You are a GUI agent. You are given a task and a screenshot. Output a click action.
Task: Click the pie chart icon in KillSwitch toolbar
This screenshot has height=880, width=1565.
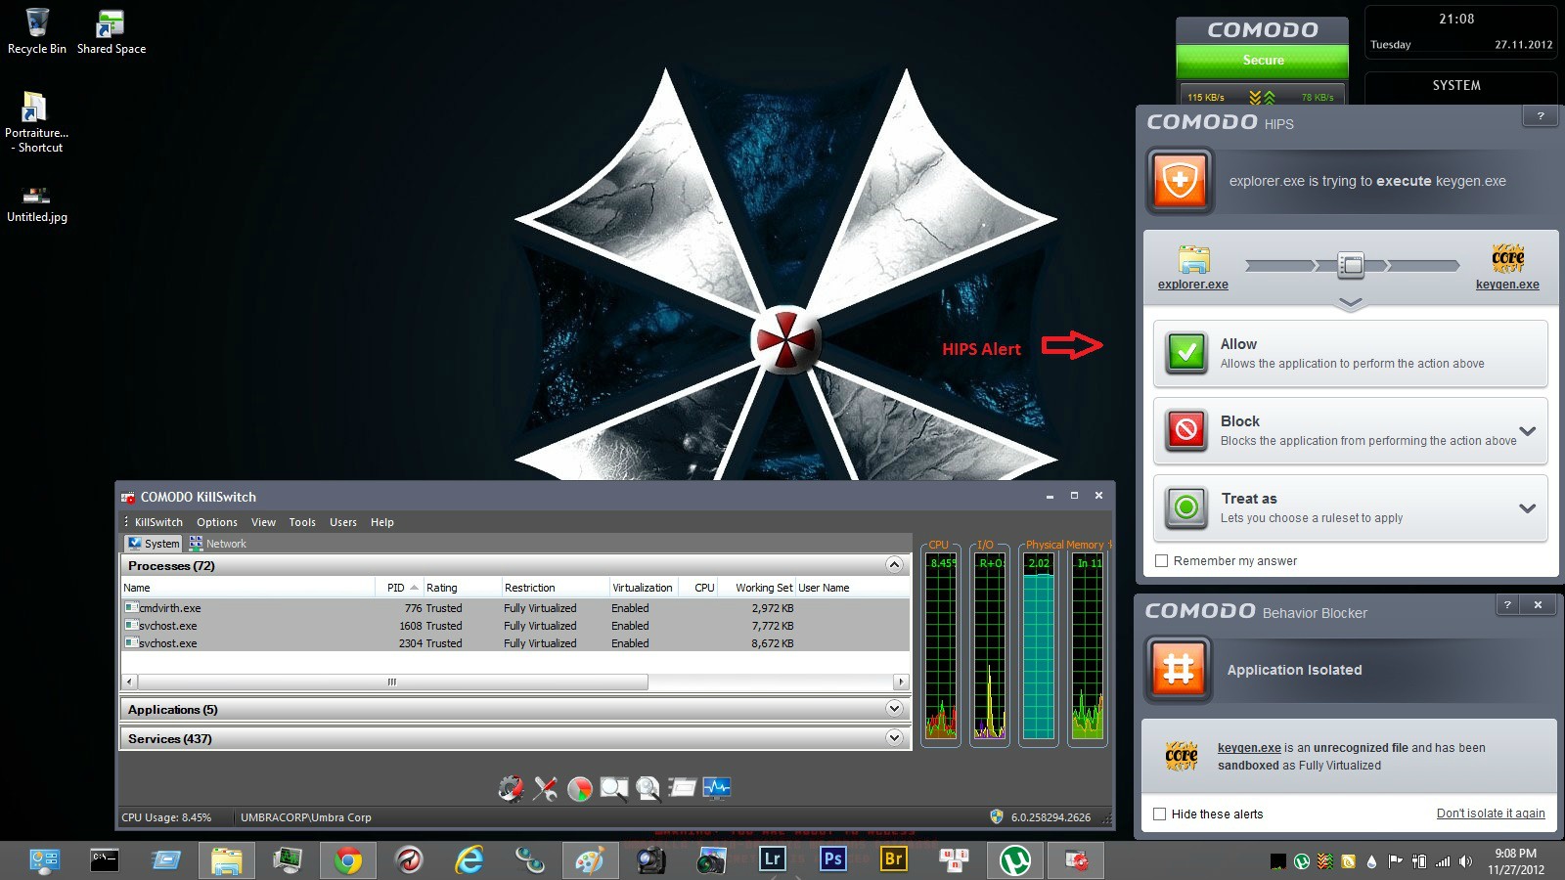(x=580, y=788)
